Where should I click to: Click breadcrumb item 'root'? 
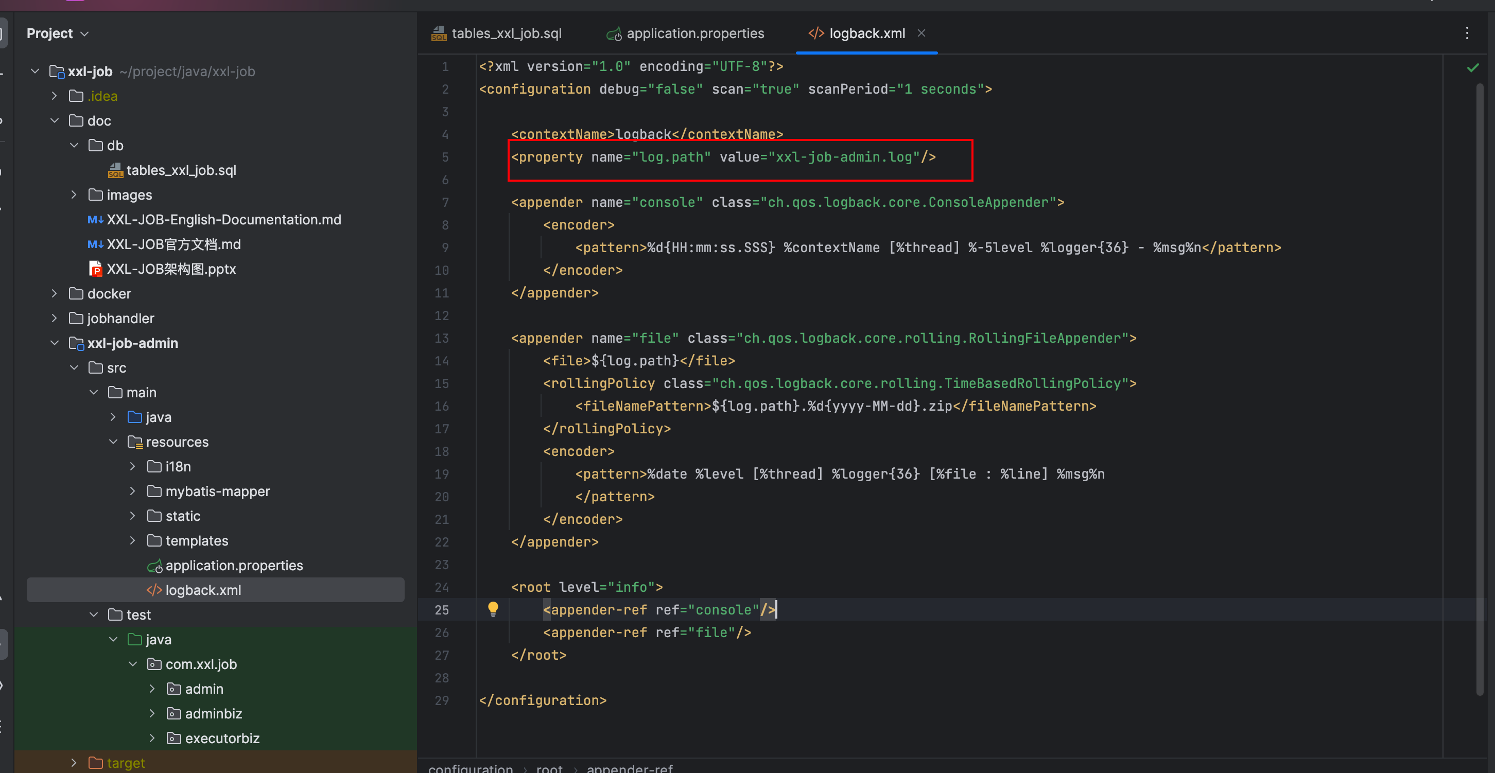point(549,768)
